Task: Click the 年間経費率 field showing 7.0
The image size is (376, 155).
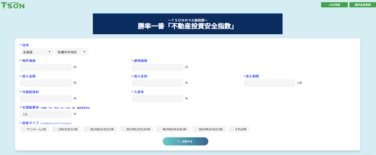Action: 46,114
